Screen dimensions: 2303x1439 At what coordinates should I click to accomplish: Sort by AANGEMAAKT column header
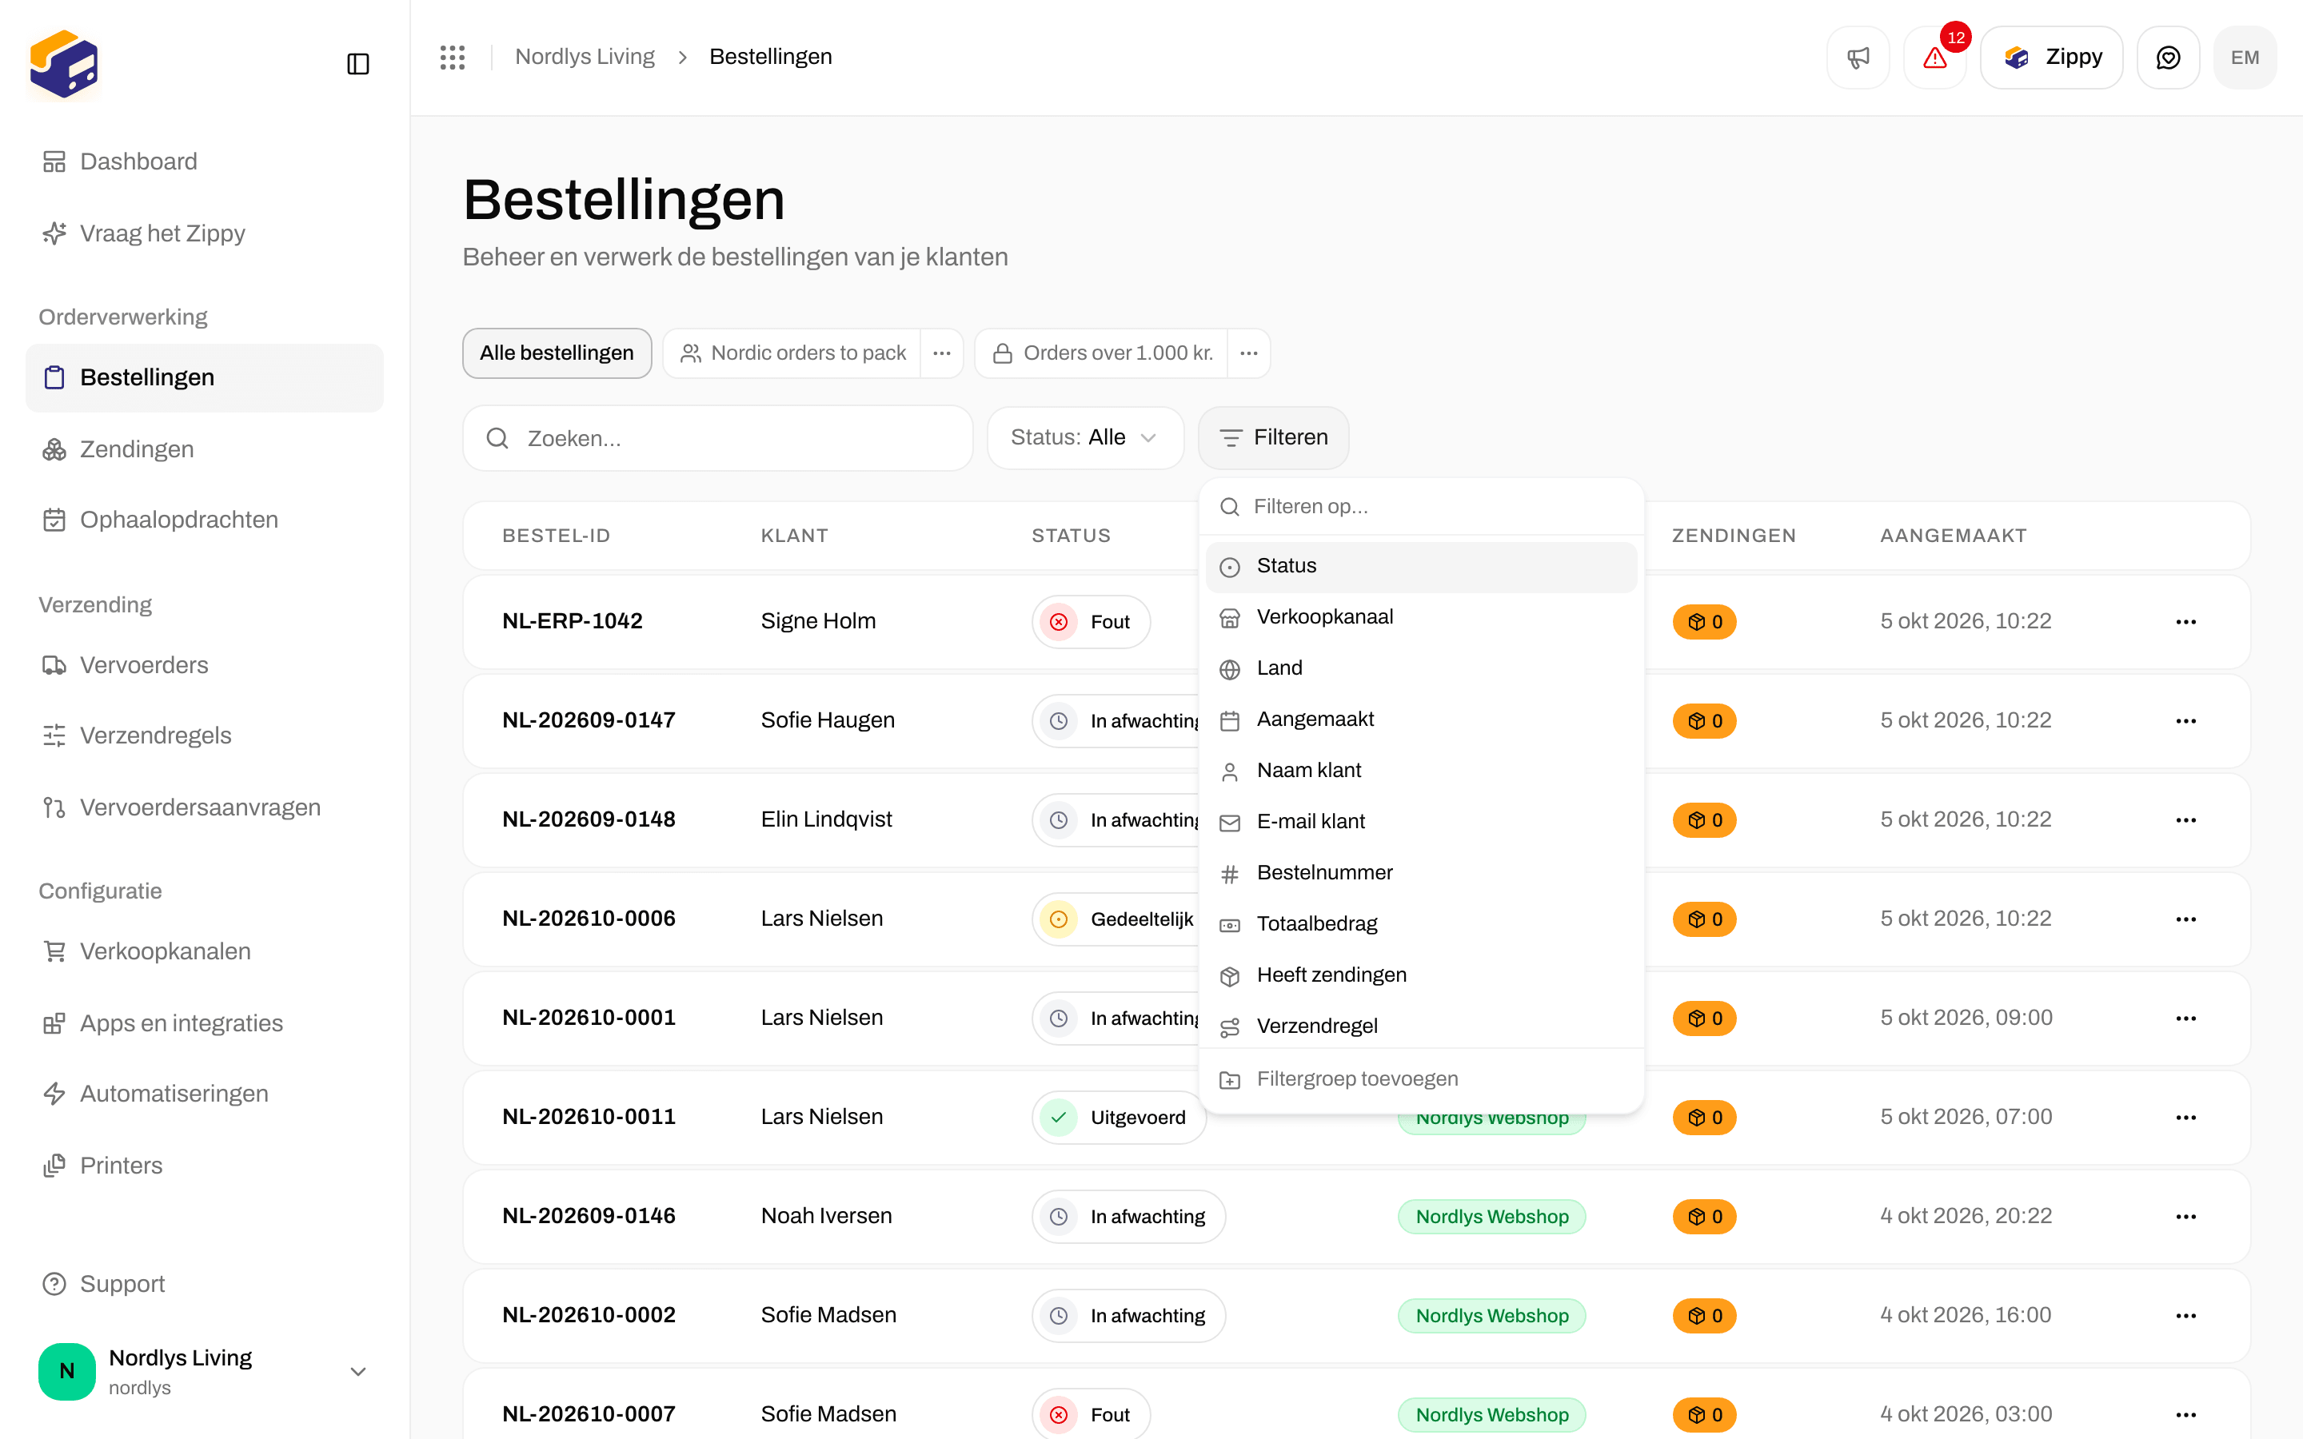[1953, 536]
